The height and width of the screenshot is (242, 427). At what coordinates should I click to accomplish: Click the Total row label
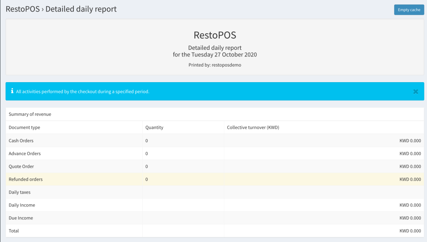tap(14, 231)
